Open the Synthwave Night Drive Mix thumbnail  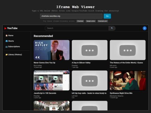pos(128,81)
